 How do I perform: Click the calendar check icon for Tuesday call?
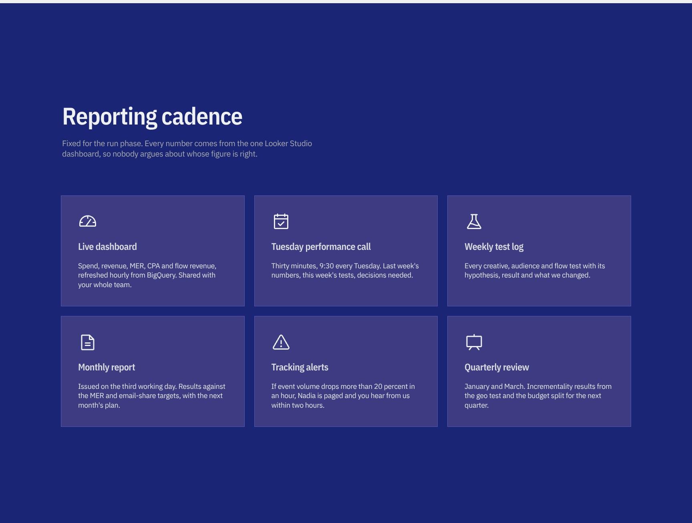click(281, 221)
